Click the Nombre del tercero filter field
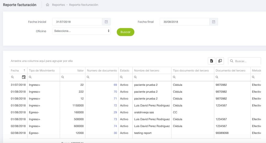Image resolution: width=266 pixels, height=143 pixels. tap(153, 77)
